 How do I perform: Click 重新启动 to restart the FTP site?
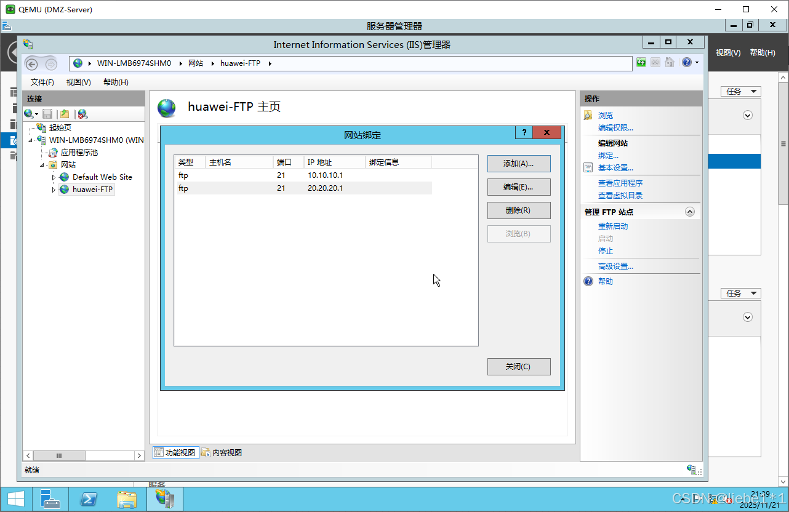(x=613, y=226)
